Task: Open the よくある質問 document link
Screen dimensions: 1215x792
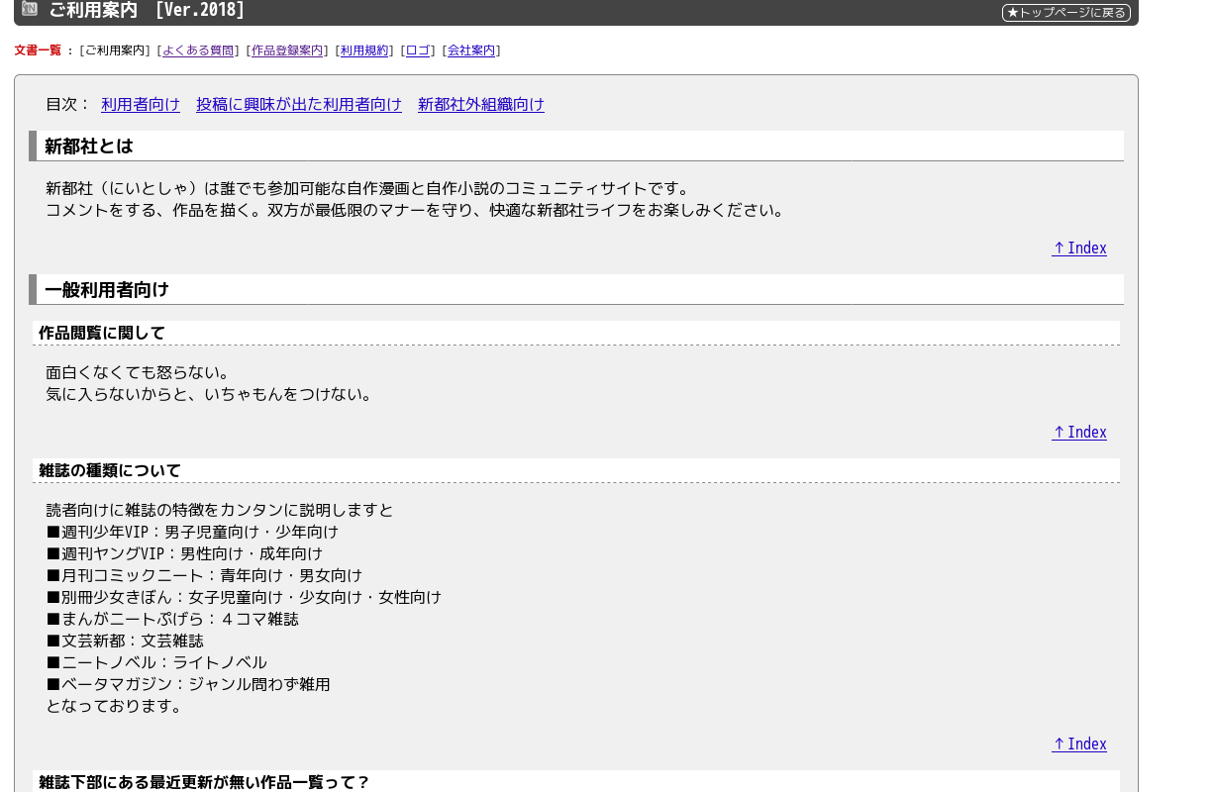Action: tap(198, 50)
